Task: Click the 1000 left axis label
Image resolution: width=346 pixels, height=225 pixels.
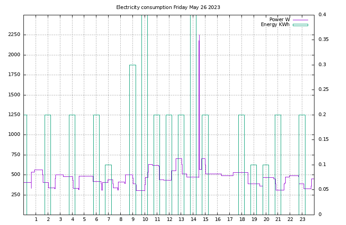Action: 14,135
